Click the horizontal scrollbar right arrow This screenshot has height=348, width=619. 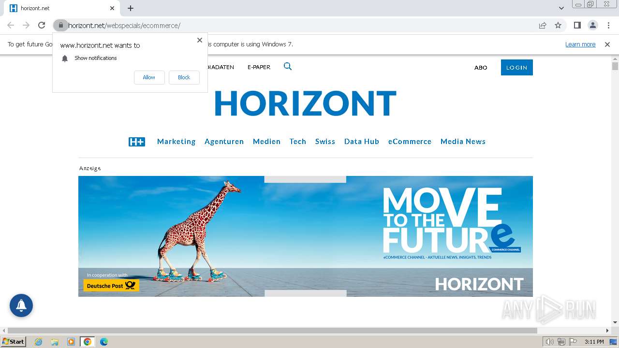607,331
